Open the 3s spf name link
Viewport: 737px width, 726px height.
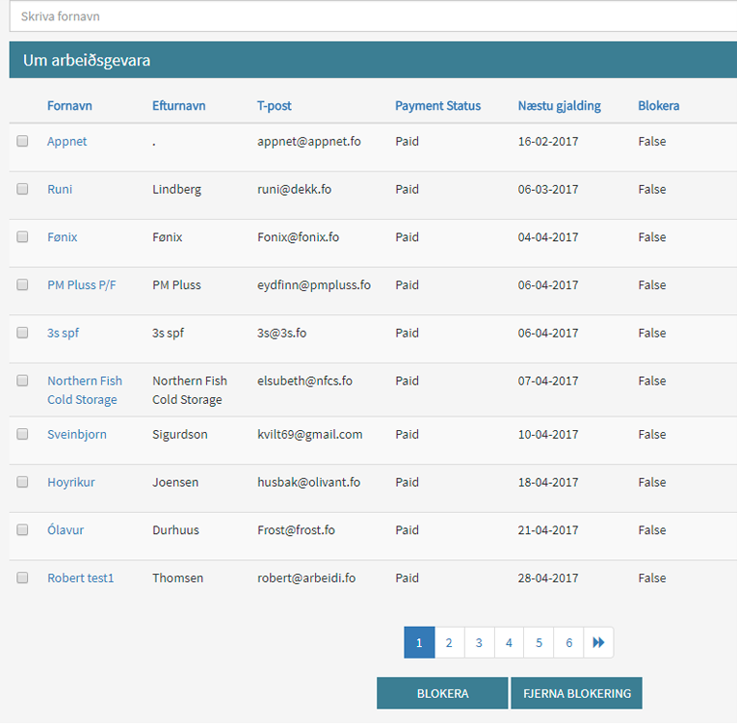point(63,334)
